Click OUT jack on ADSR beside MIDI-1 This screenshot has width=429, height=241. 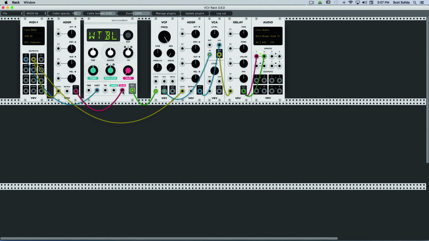[x=76, y=91]
